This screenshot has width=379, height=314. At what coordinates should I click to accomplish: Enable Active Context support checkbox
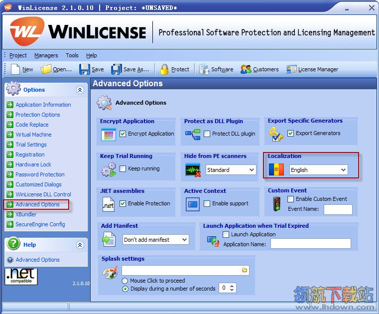tap(207, 203)
